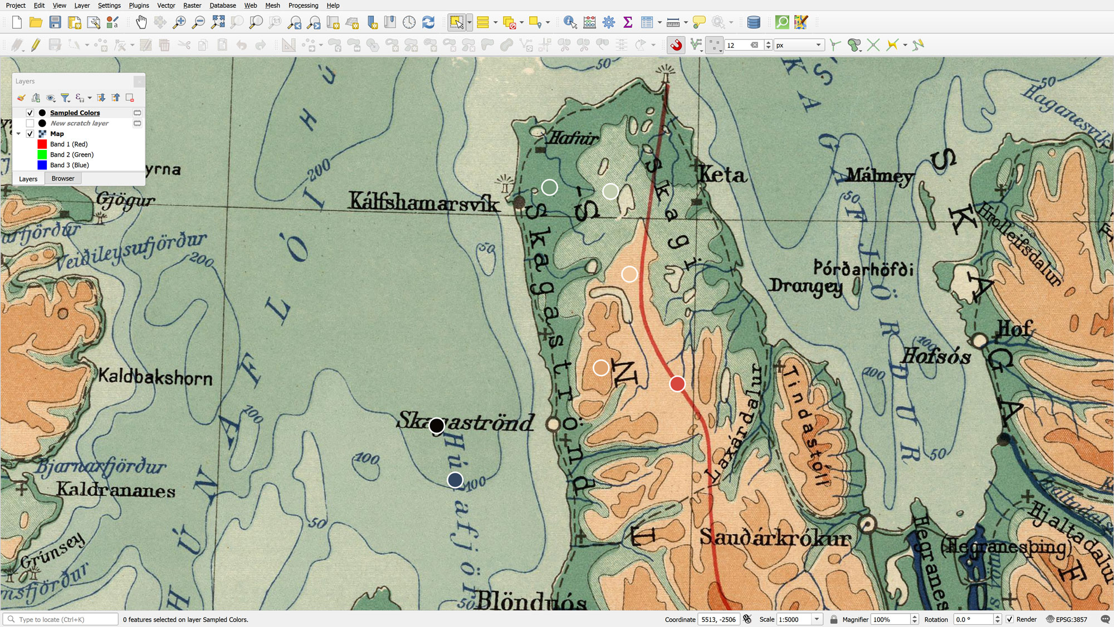This screenshot has width=1114, height=627.
Task: Toggle editing with the yellow pencil icon
Action: pos(36,45)
